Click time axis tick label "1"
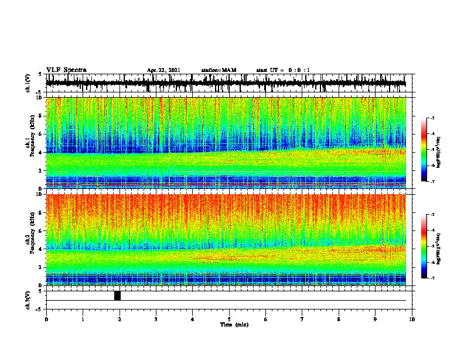Image resolution: width=464 pixels, height=358 pixels. click(x=83, y=319)
